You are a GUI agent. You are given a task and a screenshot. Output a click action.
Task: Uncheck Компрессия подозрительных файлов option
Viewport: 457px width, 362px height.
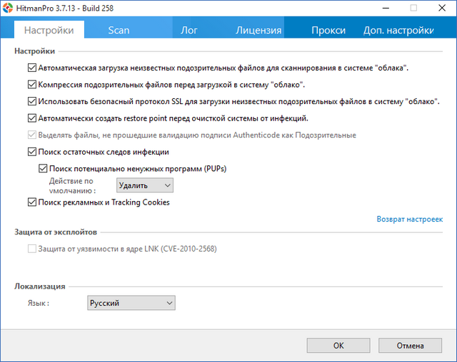[31, 85]
